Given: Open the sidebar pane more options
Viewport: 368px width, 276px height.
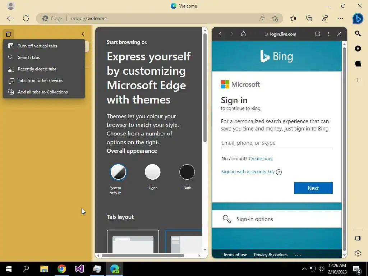Looking at the screenshot, I should click(x=328, y=34).
